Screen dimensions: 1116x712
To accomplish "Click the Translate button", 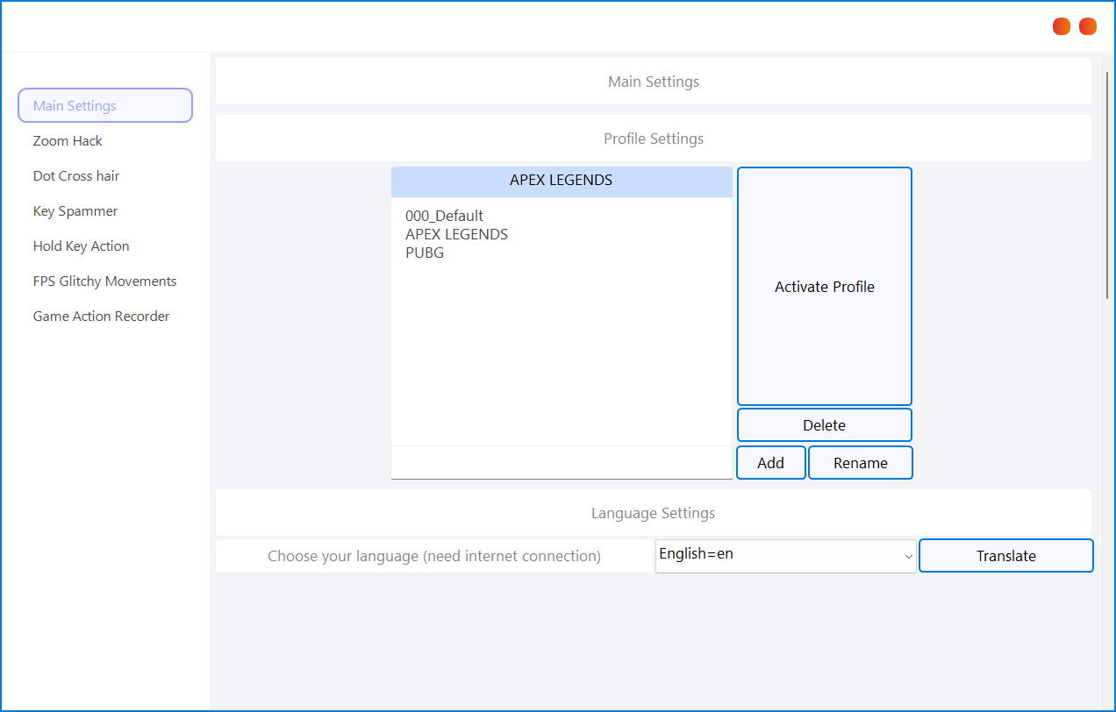I will tap(1005, 556).
